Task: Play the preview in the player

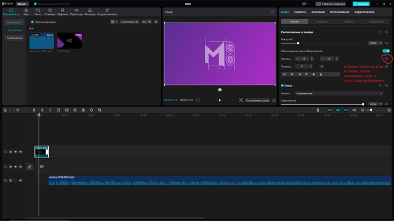Action: click(220, 100)
